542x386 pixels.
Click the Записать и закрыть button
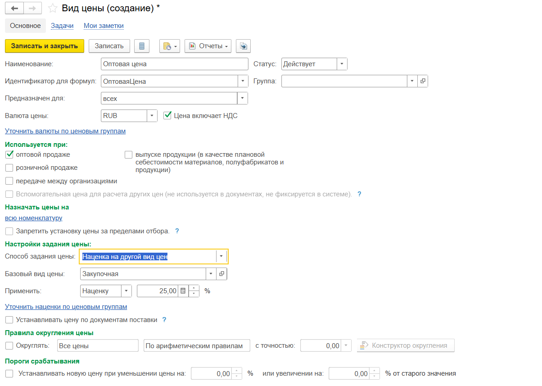[x=44, y=46]
